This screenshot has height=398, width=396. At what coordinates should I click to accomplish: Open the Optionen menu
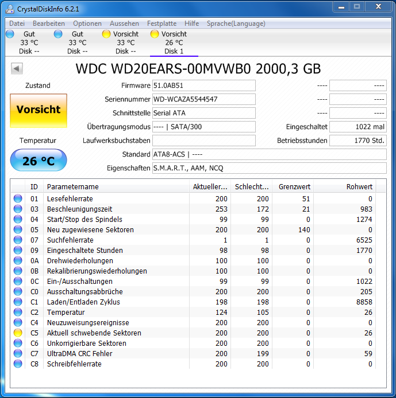pyautogui.click(x=87, y=24)
